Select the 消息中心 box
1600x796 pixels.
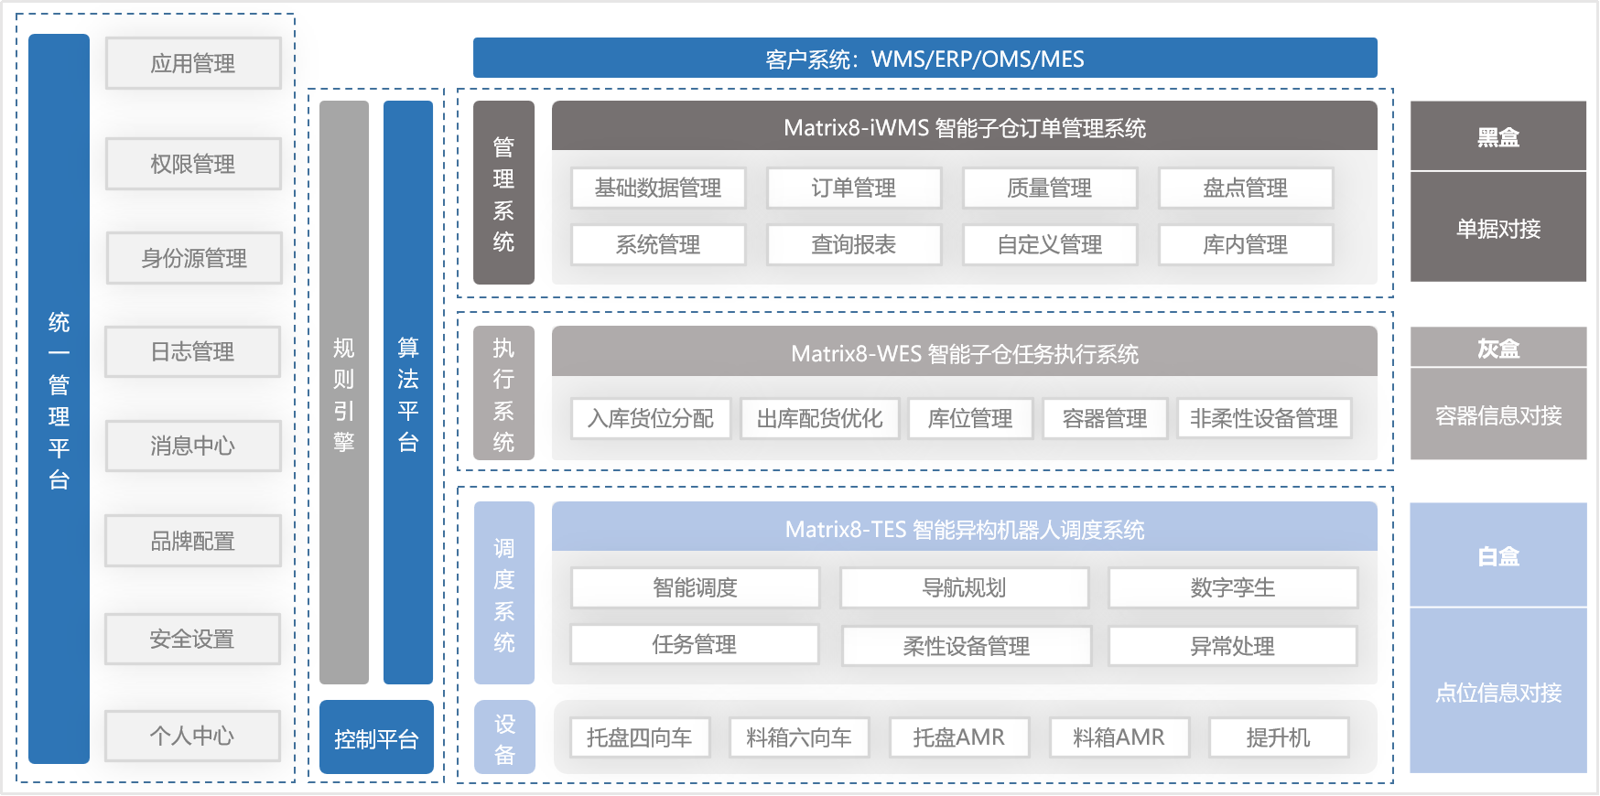(x=193, y=446)
